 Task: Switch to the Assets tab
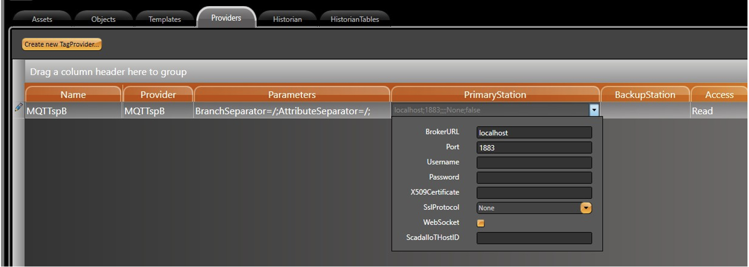[42, 19]
